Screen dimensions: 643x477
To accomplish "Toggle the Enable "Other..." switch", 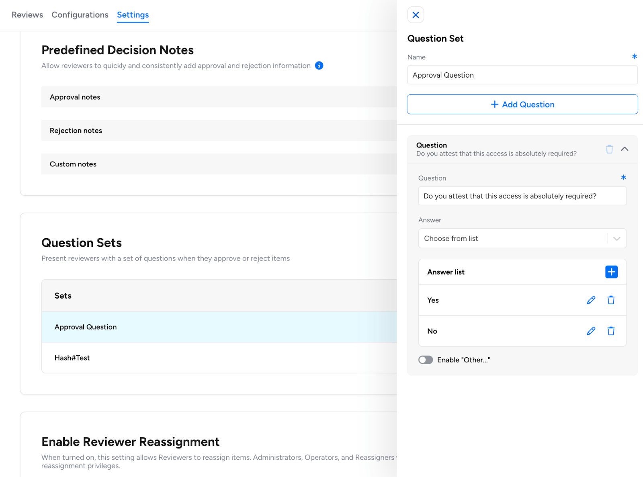I will click(426, 360).
